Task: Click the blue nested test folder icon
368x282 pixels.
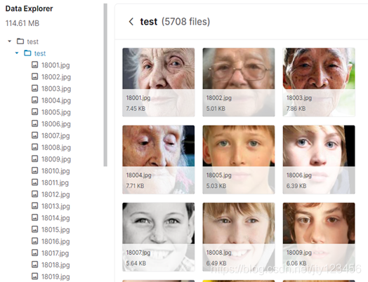Action: (27, 53)
